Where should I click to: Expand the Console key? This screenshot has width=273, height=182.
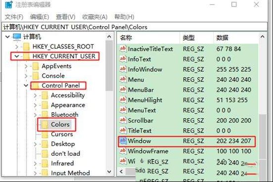26,76
